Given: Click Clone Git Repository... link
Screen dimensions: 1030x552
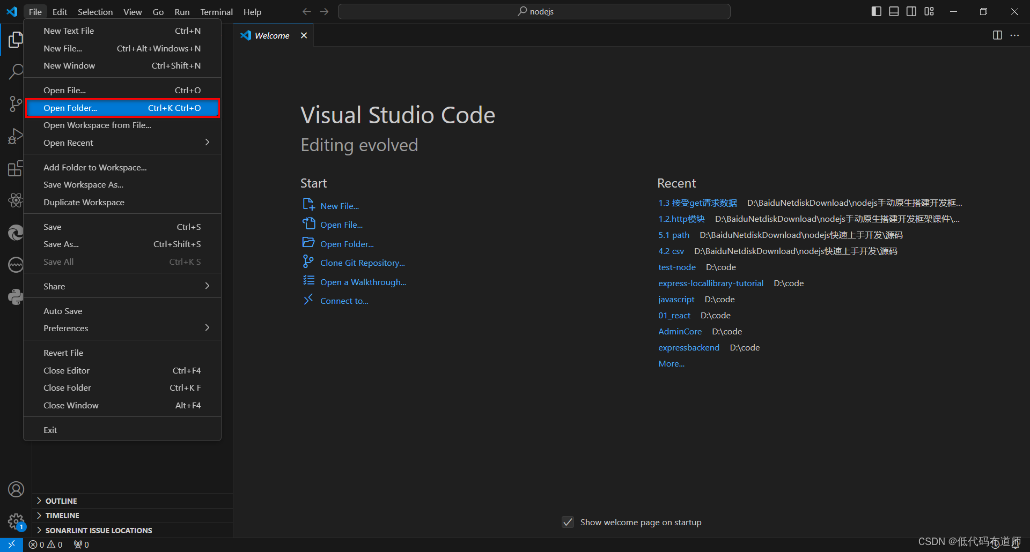Looking at the screenshot, I should (x=363, y=263).
